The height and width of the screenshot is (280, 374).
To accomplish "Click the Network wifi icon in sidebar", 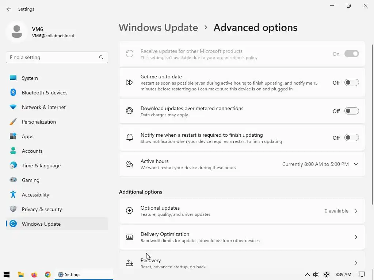I will [x=13, y=107].
